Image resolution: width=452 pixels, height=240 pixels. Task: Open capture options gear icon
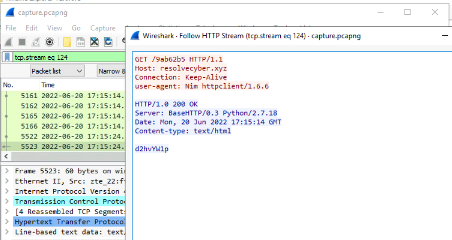point(49,42)
